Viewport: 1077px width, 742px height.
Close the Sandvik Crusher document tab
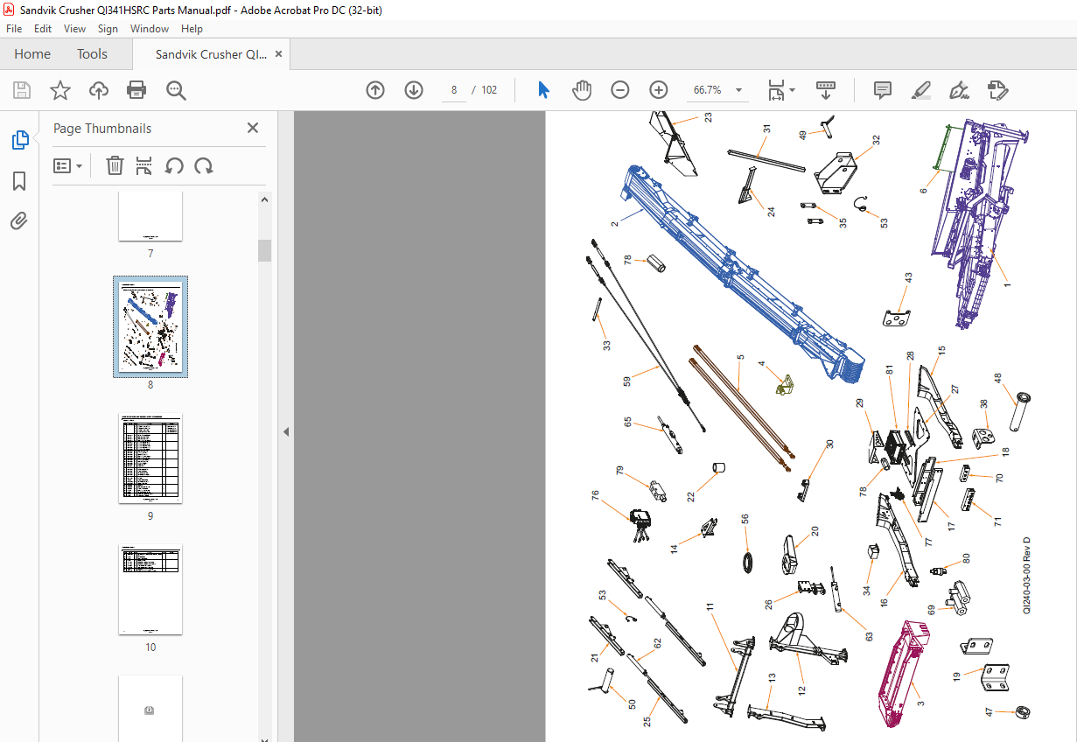279,54
